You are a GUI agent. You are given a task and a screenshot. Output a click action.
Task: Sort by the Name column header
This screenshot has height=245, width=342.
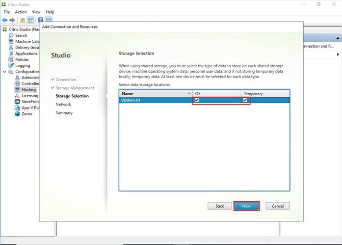click(x=156, y=94)
